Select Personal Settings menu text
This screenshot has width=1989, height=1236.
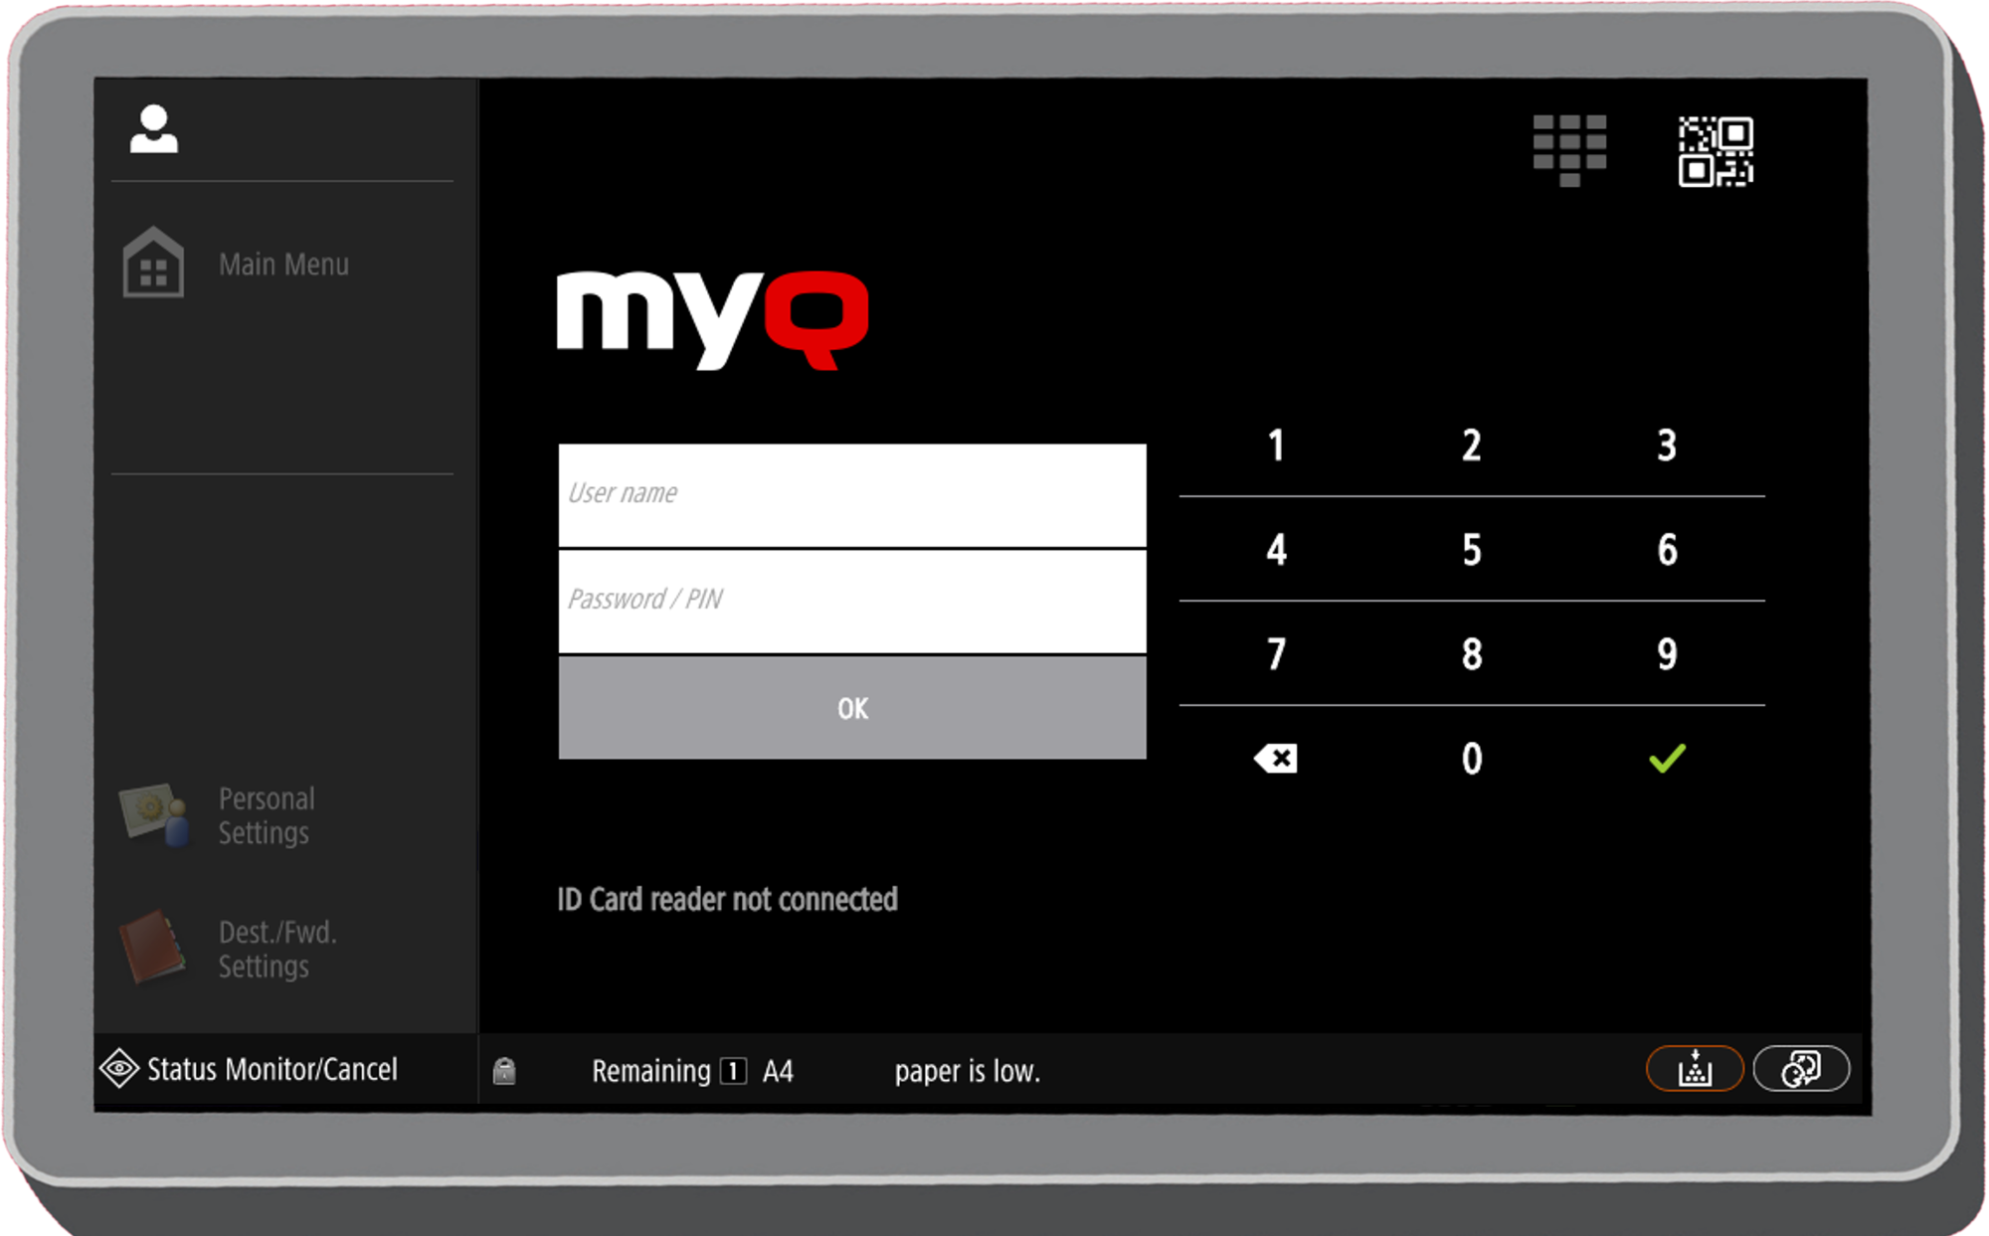267,815
